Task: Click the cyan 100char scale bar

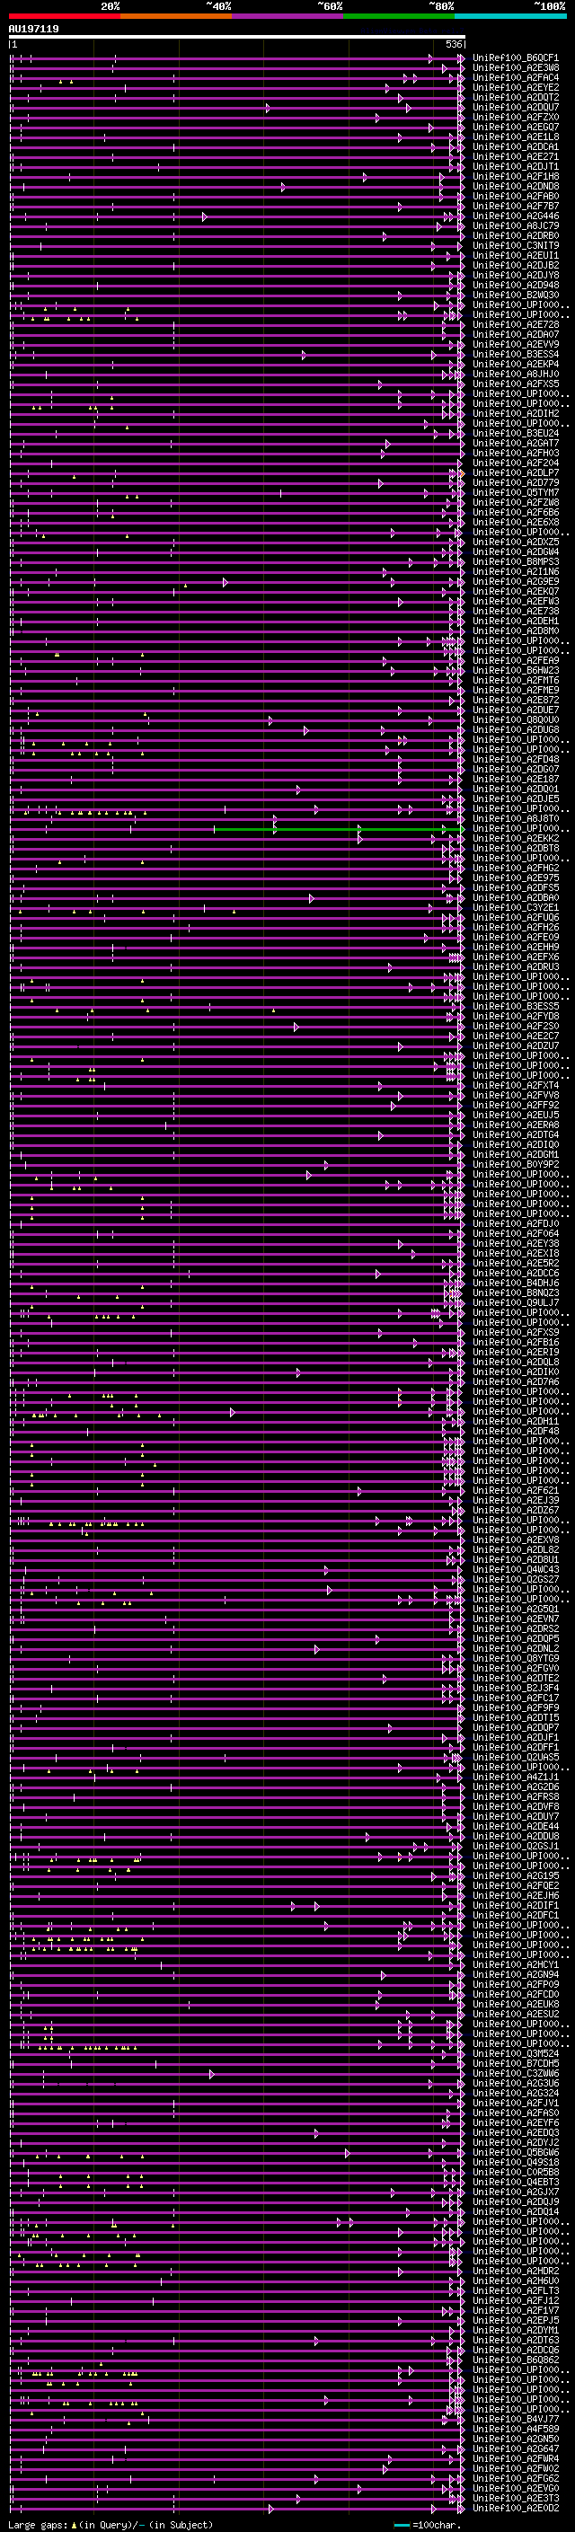Action: [402, 2525]
